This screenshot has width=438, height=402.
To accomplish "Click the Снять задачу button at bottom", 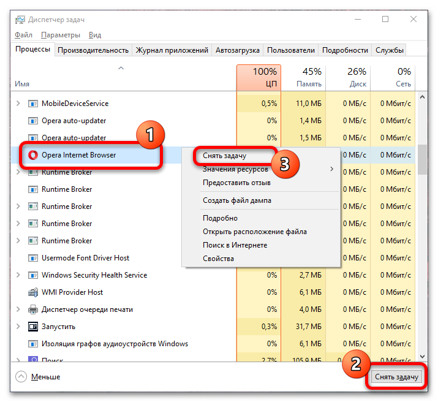I will pos(396,377).
